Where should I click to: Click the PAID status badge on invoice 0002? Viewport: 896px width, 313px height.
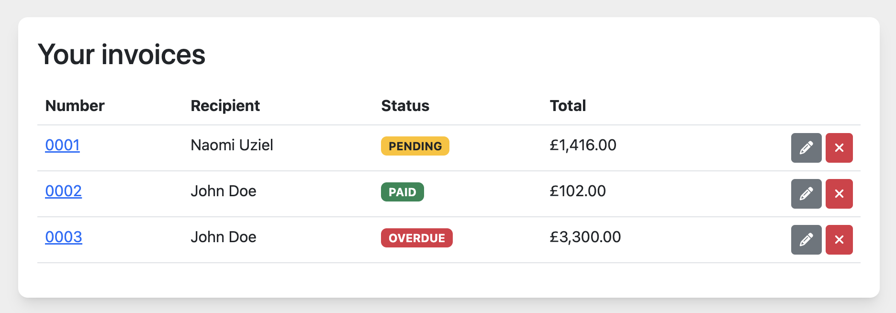coord(402,192)
